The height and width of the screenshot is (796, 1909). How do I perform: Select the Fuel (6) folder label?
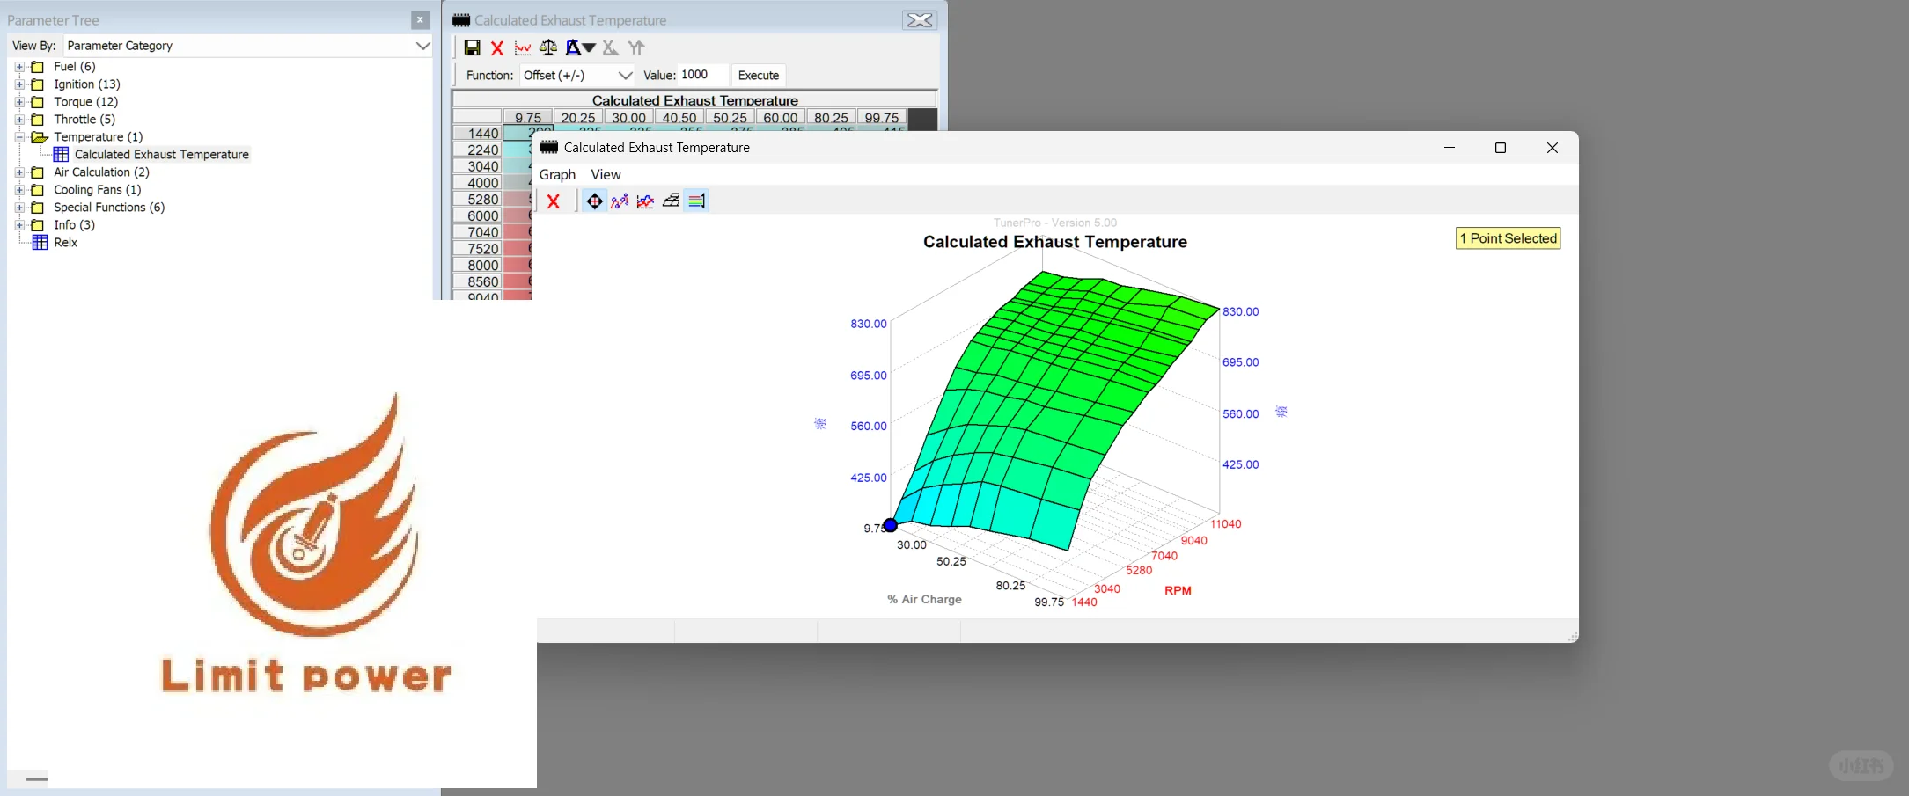pos(75,67)
